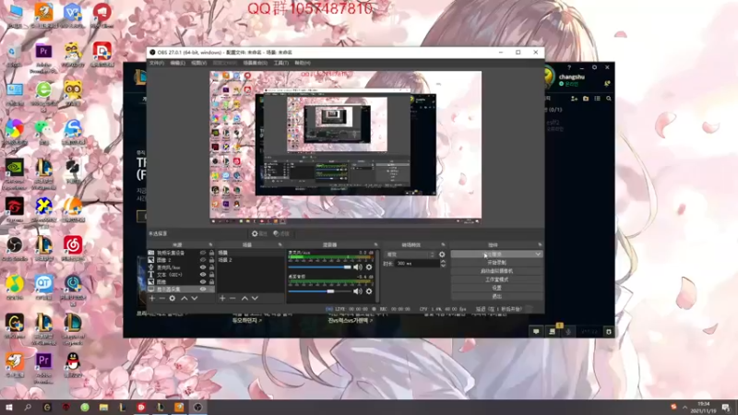Viewport: 738px width, 415px height.
Task: Open 文件(F) menu in OBS
Action: click(x=157, y=63)
